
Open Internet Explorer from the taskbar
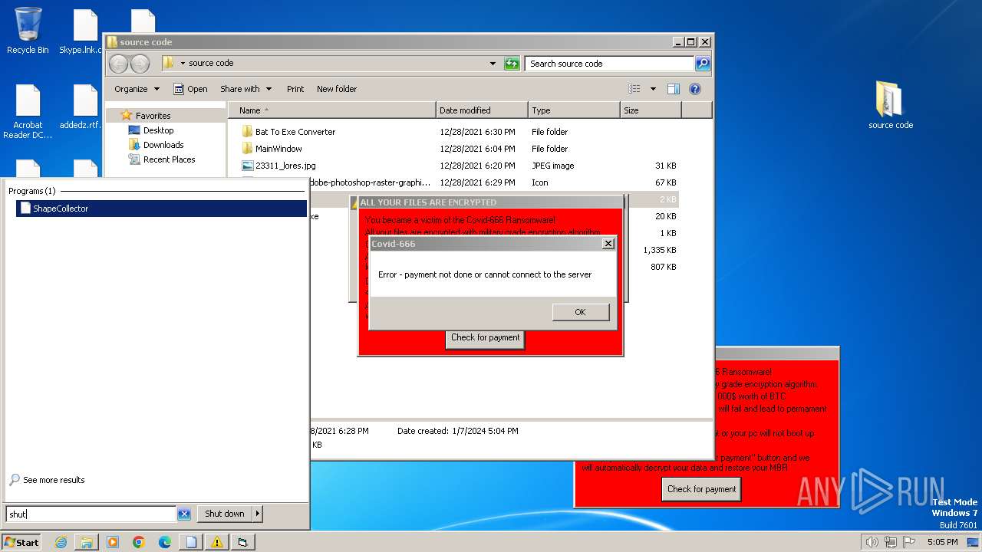pyautogui.click(x=61, y=542)
